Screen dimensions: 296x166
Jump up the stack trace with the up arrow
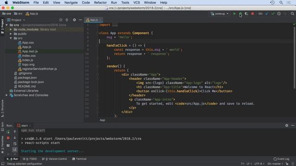coord(15,132)
